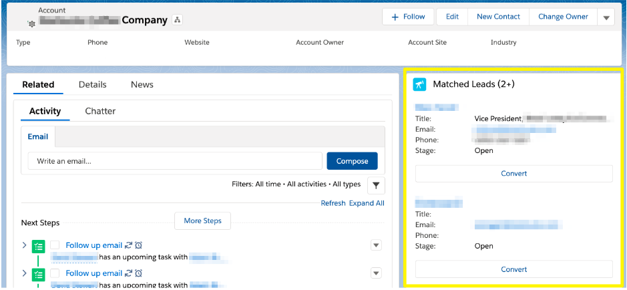
Task: Open the second Follow up email link
Action: point(94,273)
